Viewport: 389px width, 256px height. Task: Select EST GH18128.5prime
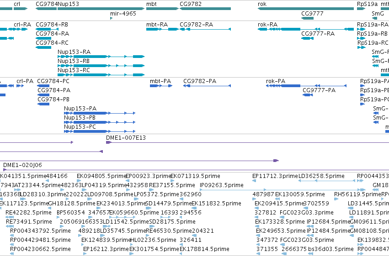[x=72, y=204]
